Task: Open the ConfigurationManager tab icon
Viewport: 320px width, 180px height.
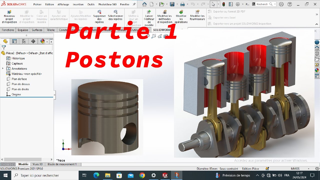Action: (x=24, y=41)
